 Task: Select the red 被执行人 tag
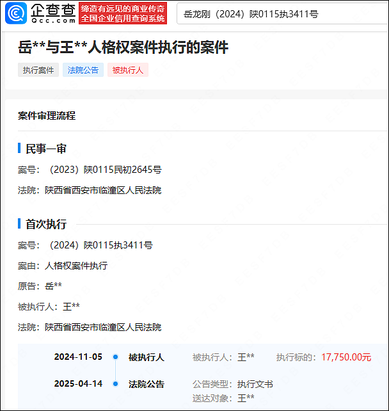(x=128, y=70)
